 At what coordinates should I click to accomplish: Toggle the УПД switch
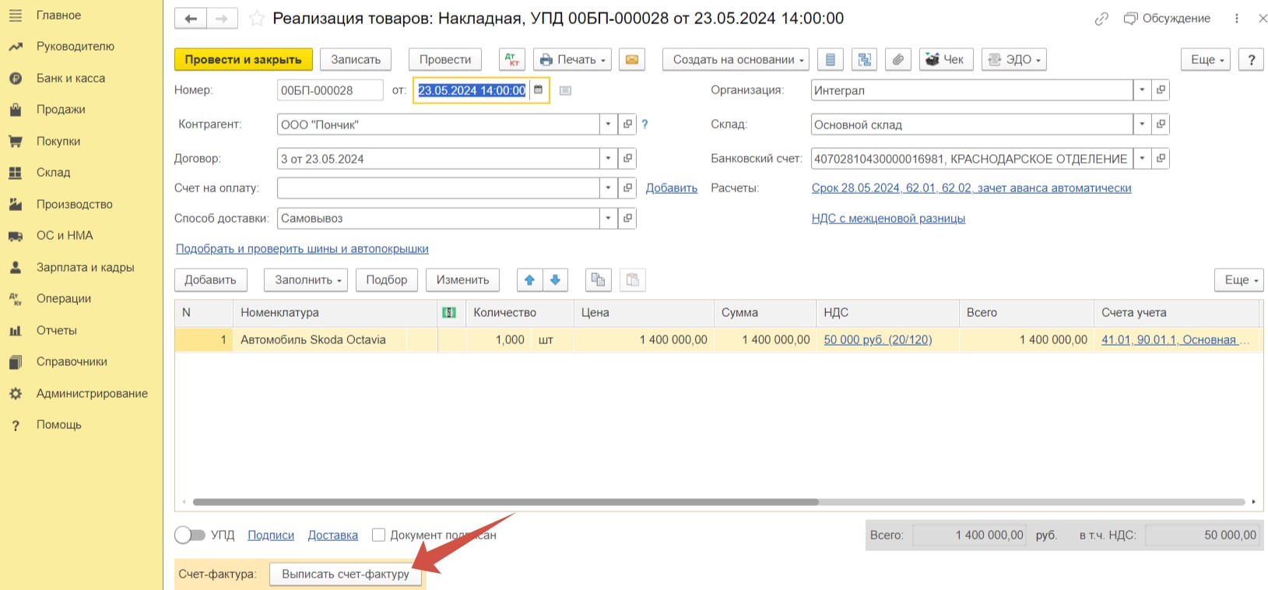click(189, 535)
